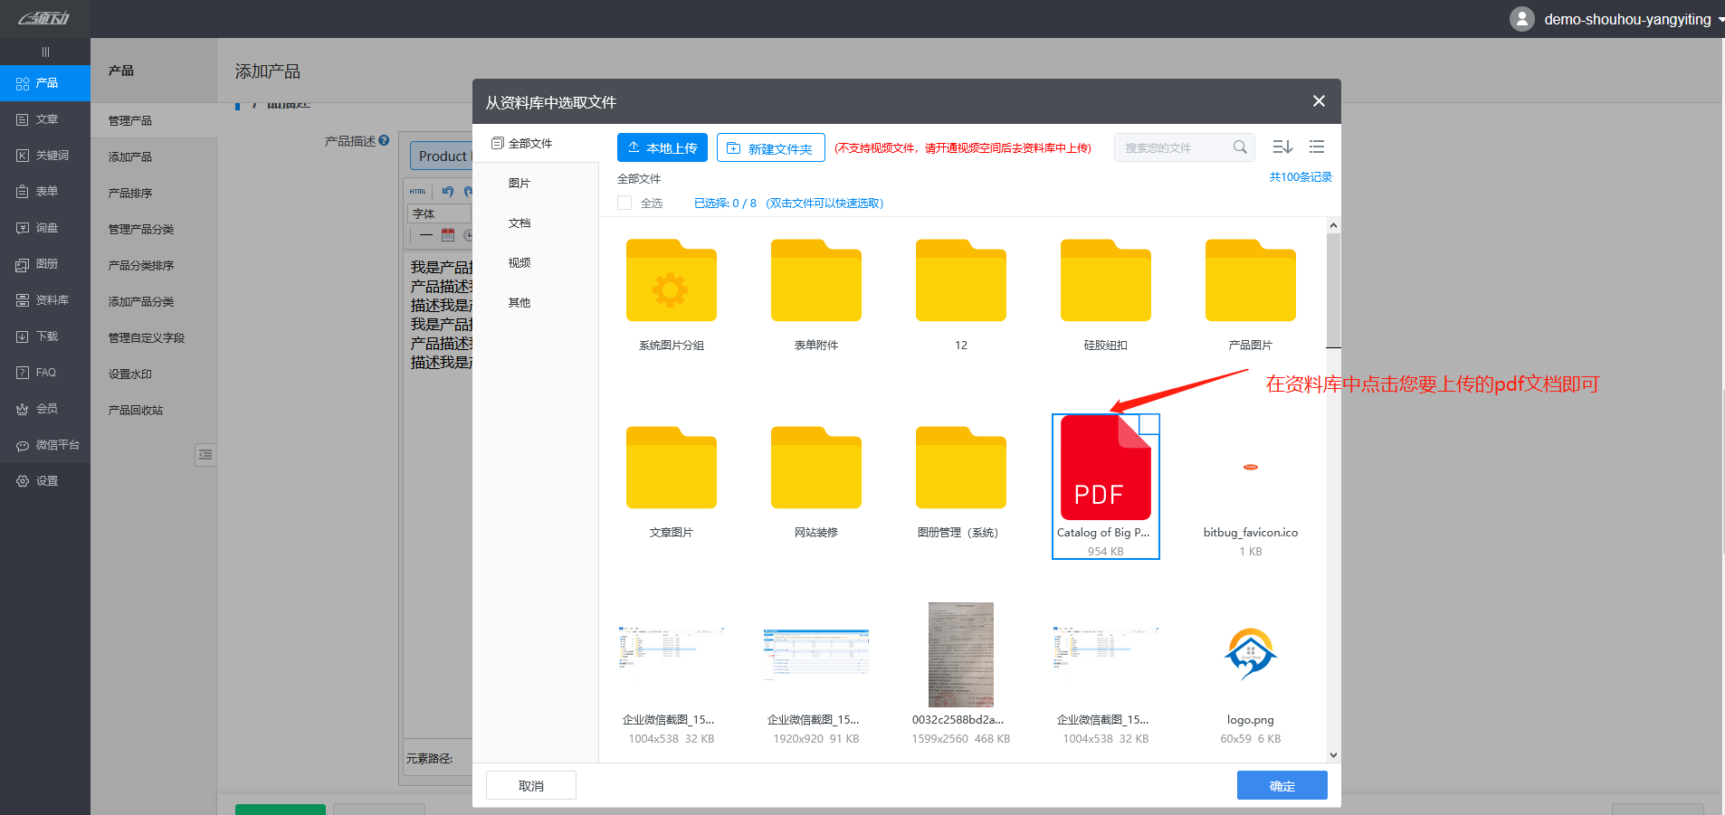1725x815 pixels.
Task: Switch to the 视频 category tab
Action: (519, 262)
